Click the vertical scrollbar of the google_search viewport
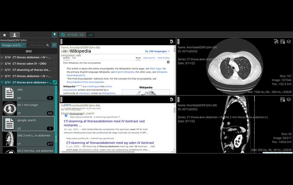 click(175, 127)
